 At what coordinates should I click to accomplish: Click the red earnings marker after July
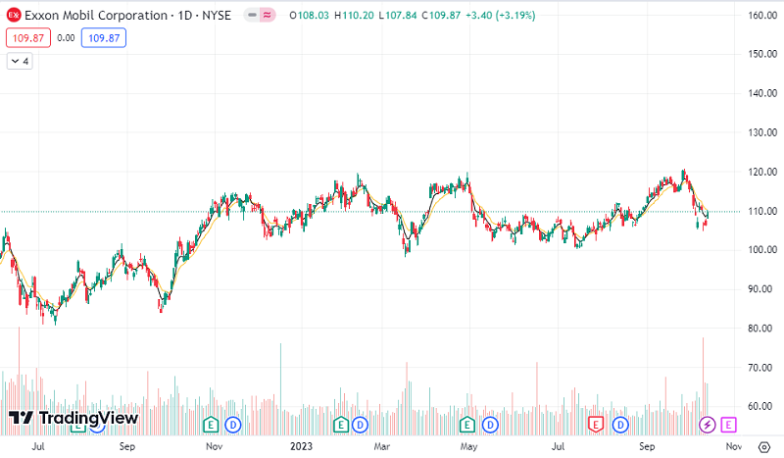point(595,424)
